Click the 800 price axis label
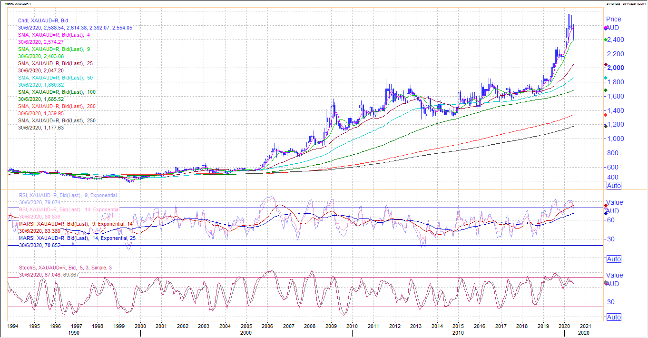This screenshot has height=338, width=648. (613, 153)
